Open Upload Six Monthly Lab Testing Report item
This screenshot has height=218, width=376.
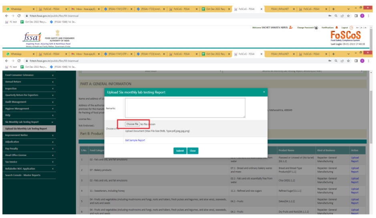click(26, 129)
